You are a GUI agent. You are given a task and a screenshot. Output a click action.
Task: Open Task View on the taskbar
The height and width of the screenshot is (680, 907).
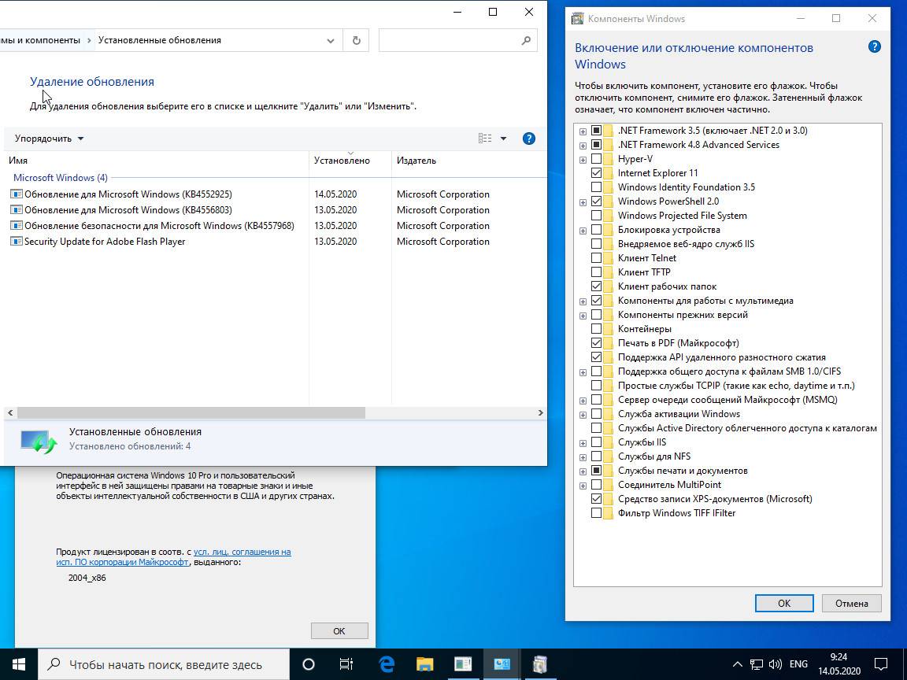(x=346, y=664)
